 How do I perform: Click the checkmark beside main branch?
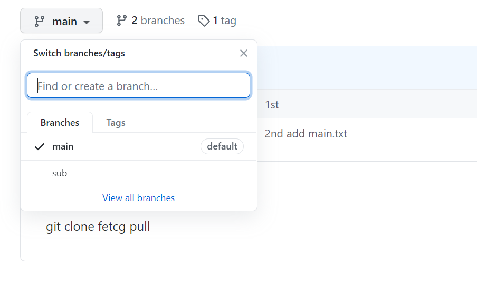(x=40, y=146)
